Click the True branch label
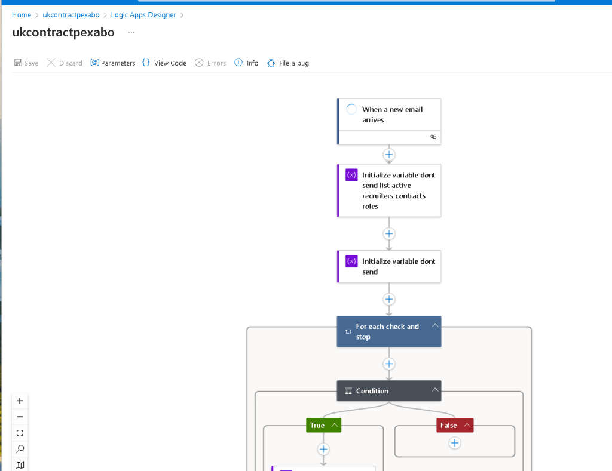The image size is (612, 471). [317, 426]
